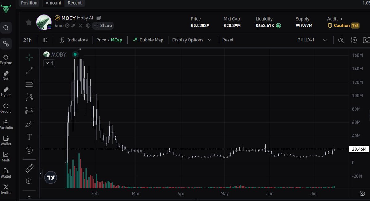This screenshot has width=370, height=201.
Task: Click the MOBY symbol label on chart
Action: (59, 54)
